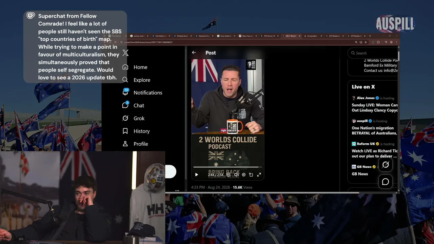Switch to the Natassia browser tab

204,36
